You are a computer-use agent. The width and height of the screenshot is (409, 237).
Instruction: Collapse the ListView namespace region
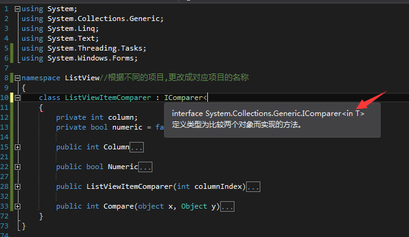tap(17, 78)
